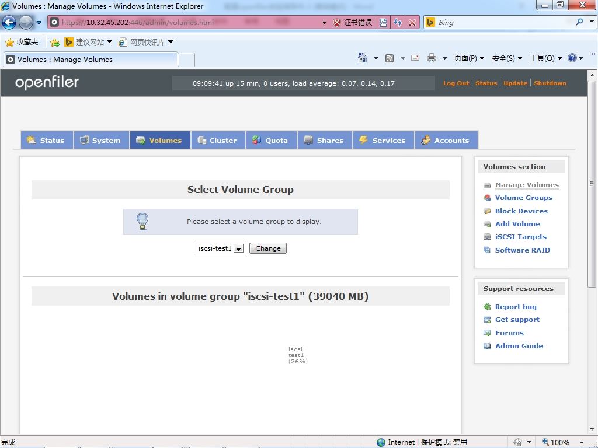
Task: Click the Shutdown link
Action: [x=550, y=83]
